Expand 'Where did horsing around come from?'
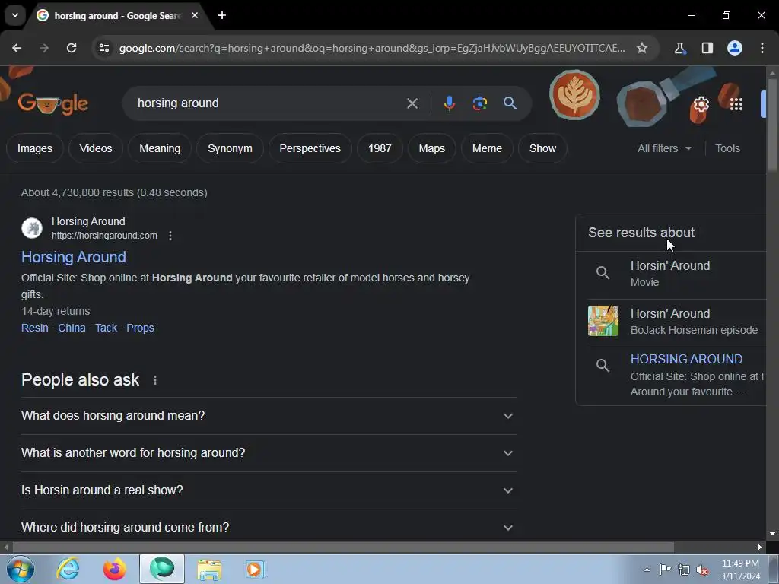Image resolution: width=779 pixels, height=584 pixels. click(x=269, y=526)
